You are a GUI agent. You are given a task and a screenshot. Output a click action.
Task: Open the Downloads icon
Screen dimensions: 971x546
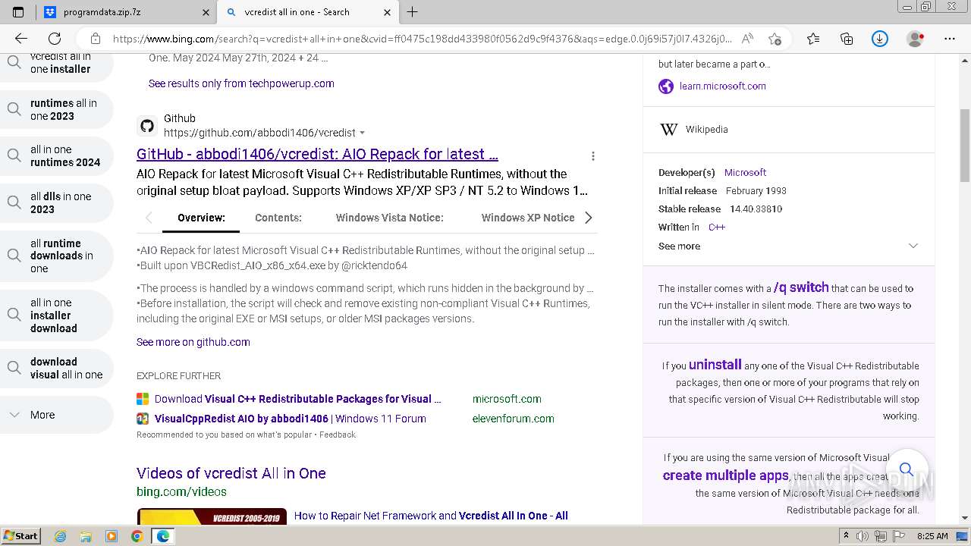(x=880, y=39)
